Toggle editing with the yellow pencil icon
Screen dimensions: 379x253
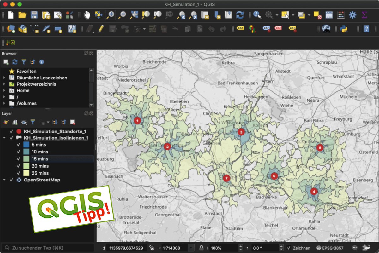pyautogui.click(x=101, y=29)
